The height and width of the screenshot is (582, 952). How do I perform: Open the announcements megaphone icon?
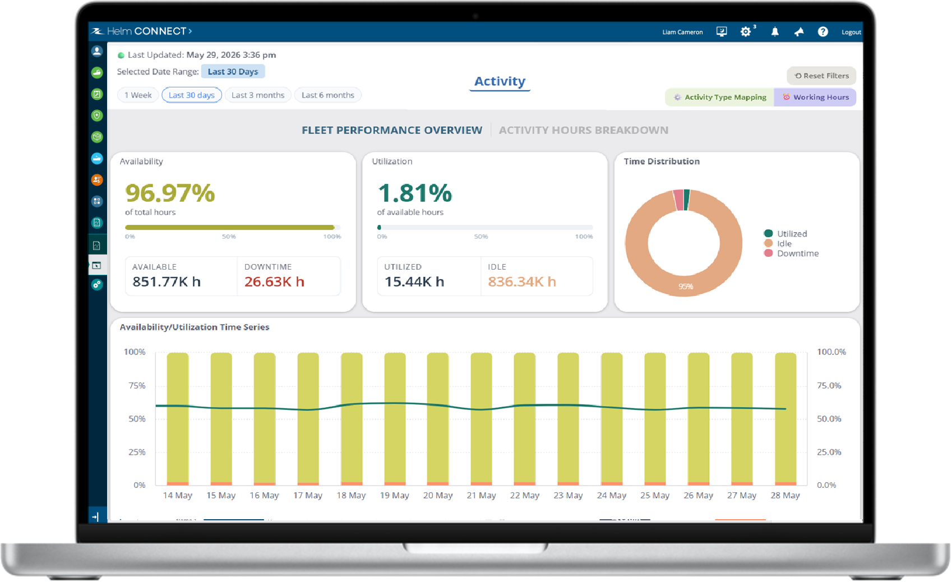pyautogui.click(x=799, y=32)
